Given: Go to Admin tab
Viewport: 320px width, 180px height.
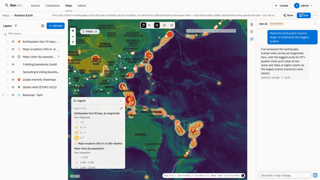Looking at the screenshot, I should click(82, 6).
